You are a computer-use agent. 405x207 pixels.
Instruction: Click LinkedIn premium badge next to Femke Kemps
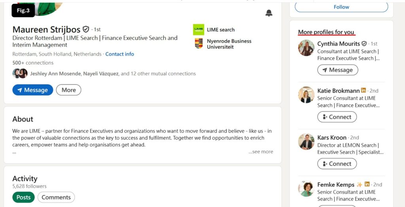click(367, 184)
